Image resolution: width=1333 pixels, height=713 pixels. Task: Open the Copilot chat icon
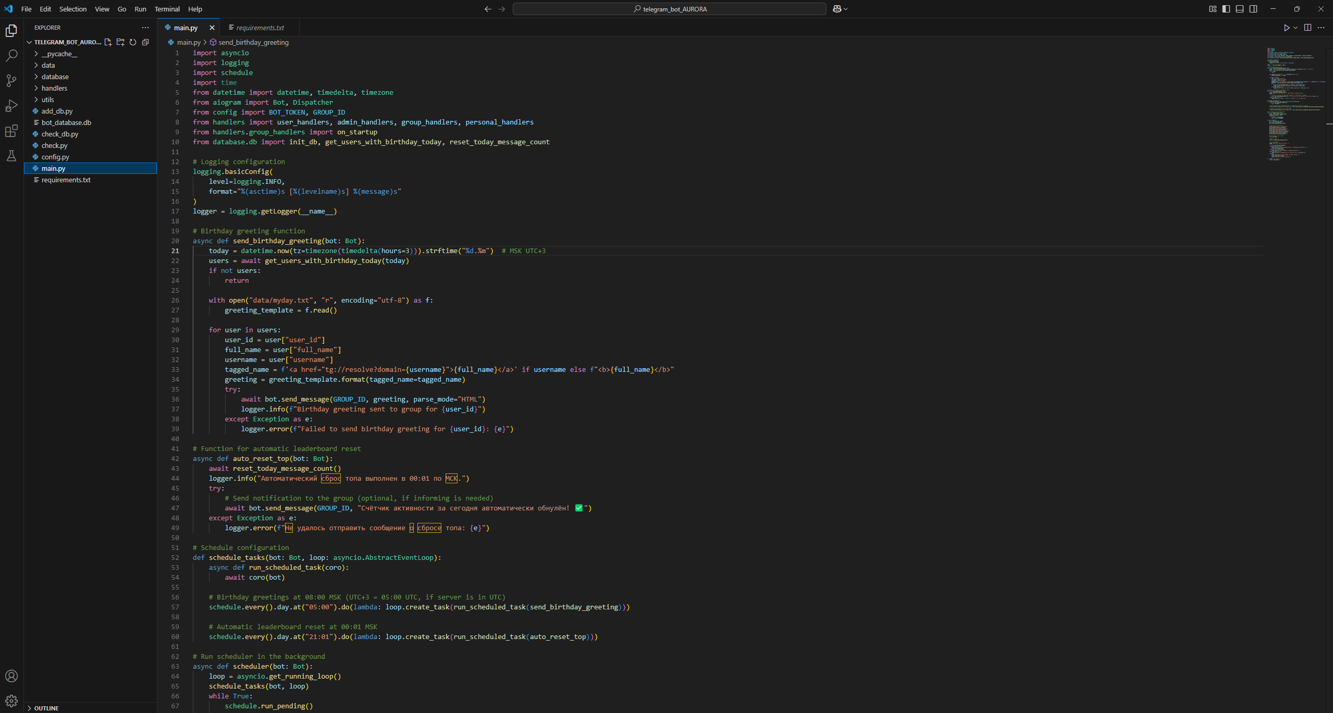pos(837,9)
